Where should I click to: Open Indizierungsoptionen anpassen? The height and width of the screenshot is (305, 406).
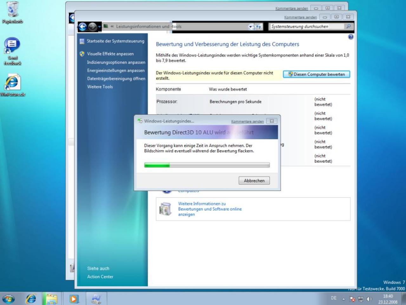116,62
